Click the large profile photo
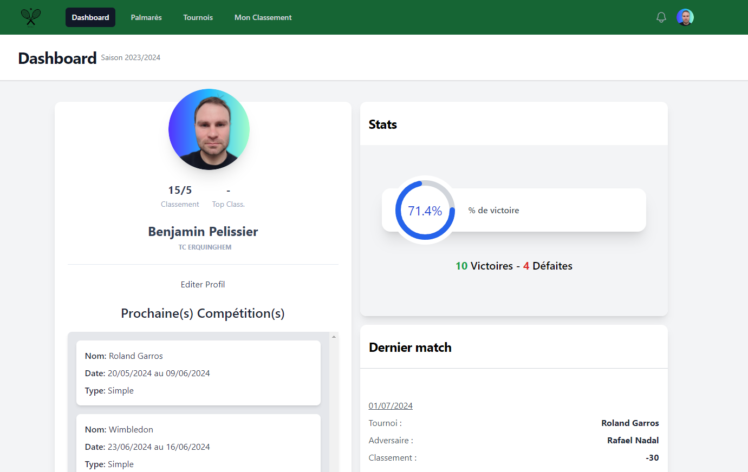The width and height of the screenshot is (748, 472). (x=209, y=129)
